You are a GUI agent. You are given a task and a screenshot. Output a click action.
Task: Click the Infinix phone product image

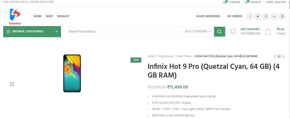tap(72, 73)
